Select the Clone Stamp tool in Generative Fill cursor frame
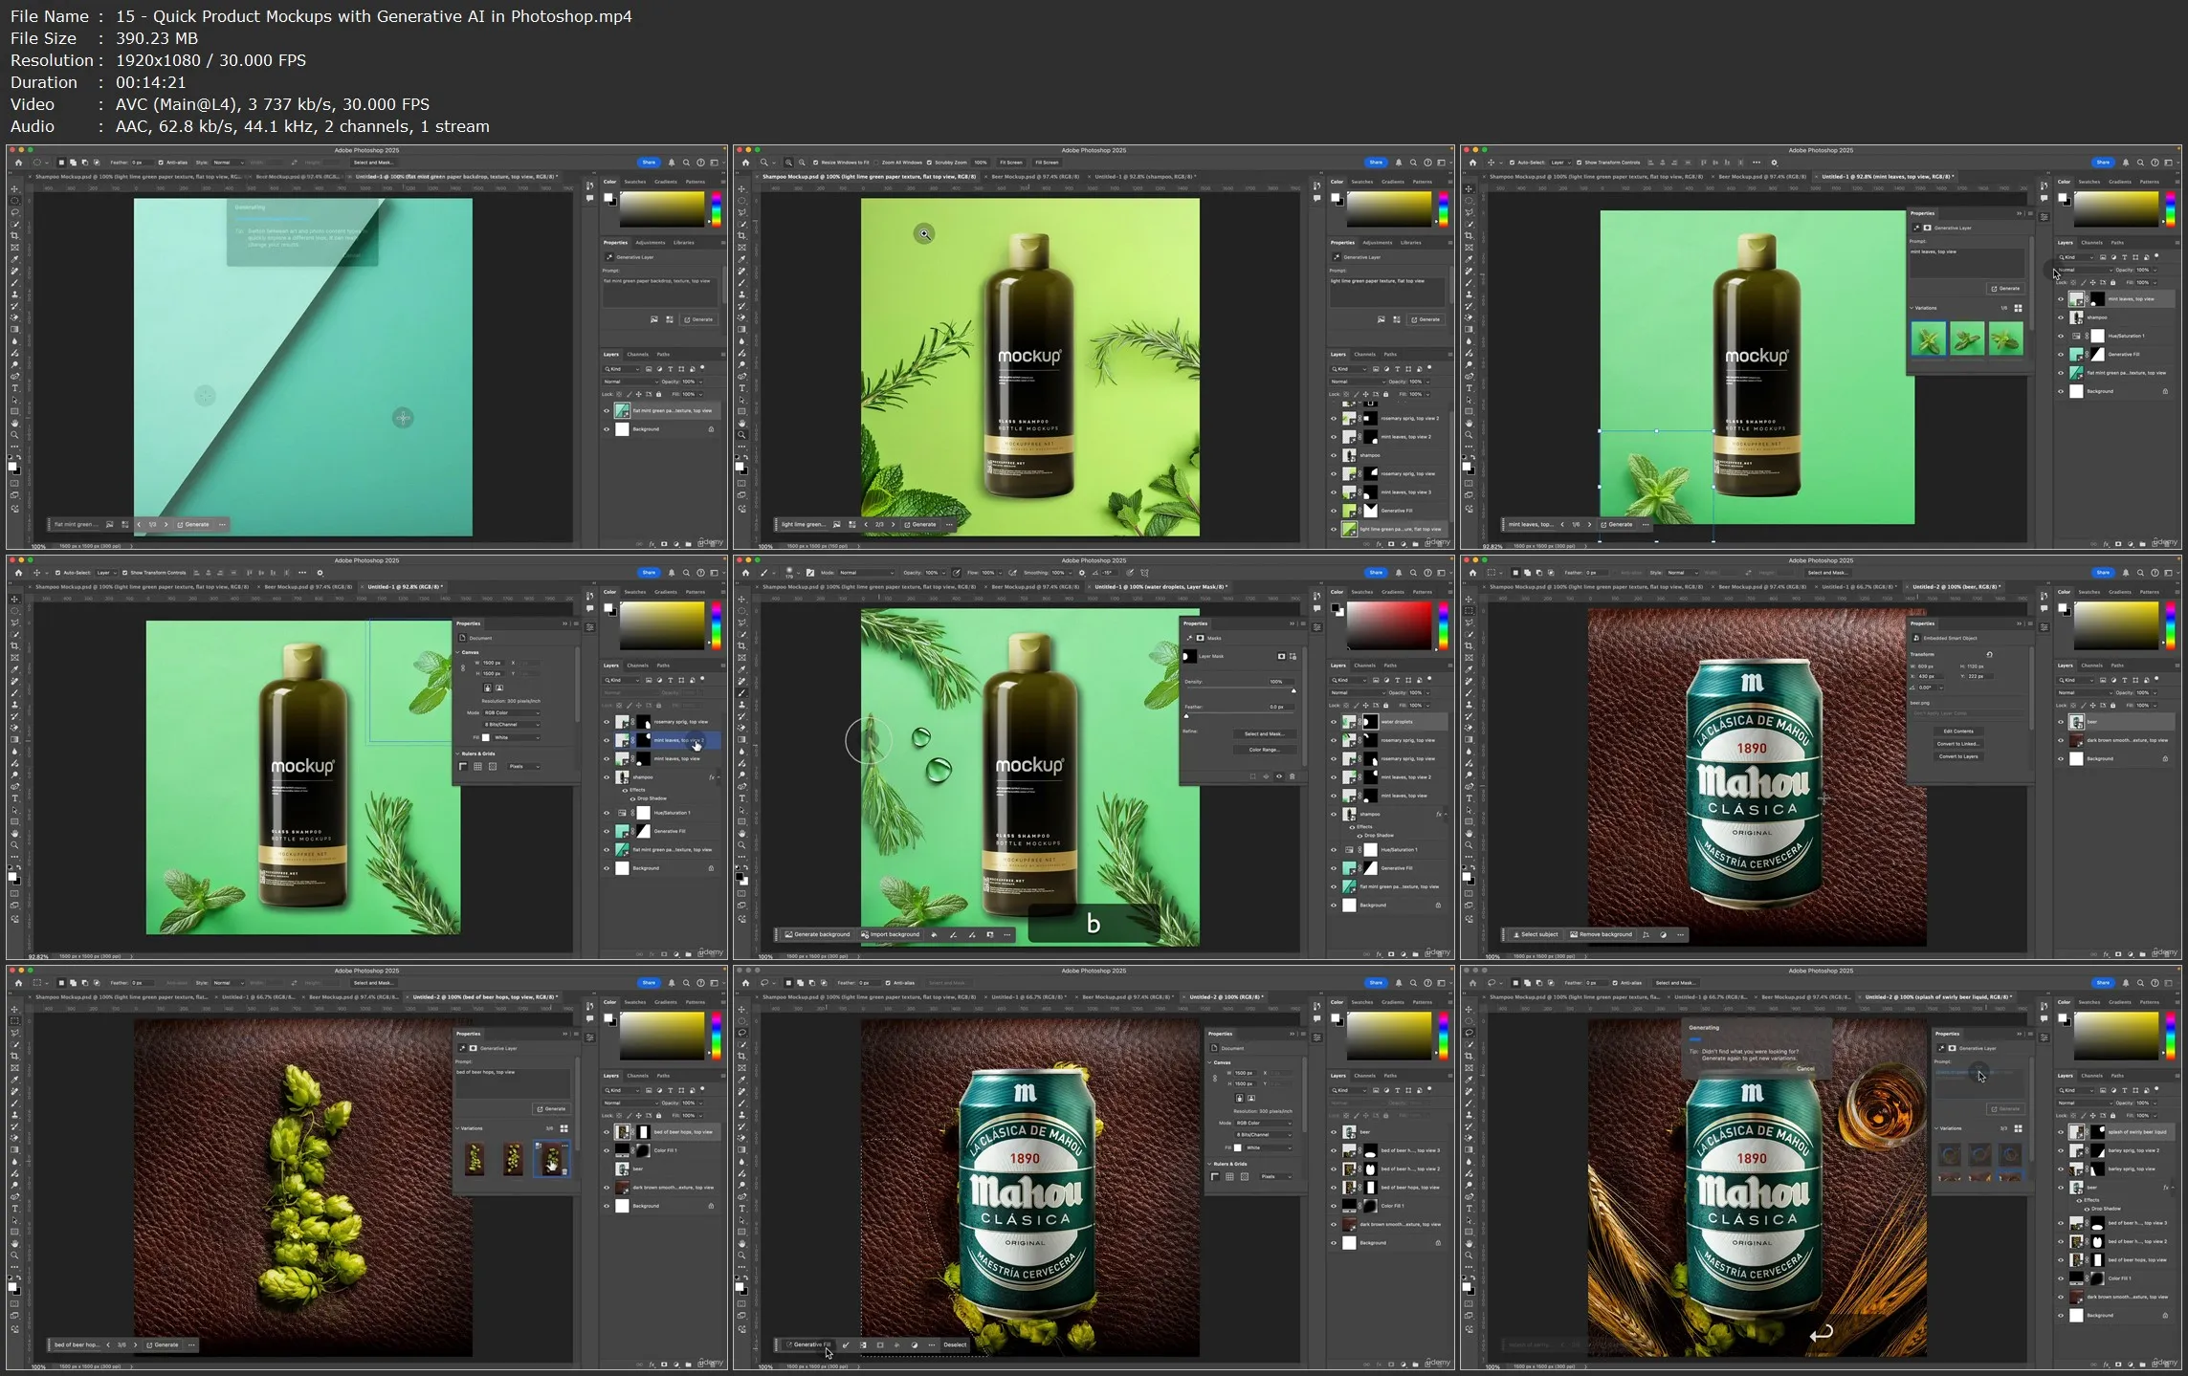This screenshot has width=2188, height=1376. (x=741, y=1115)
